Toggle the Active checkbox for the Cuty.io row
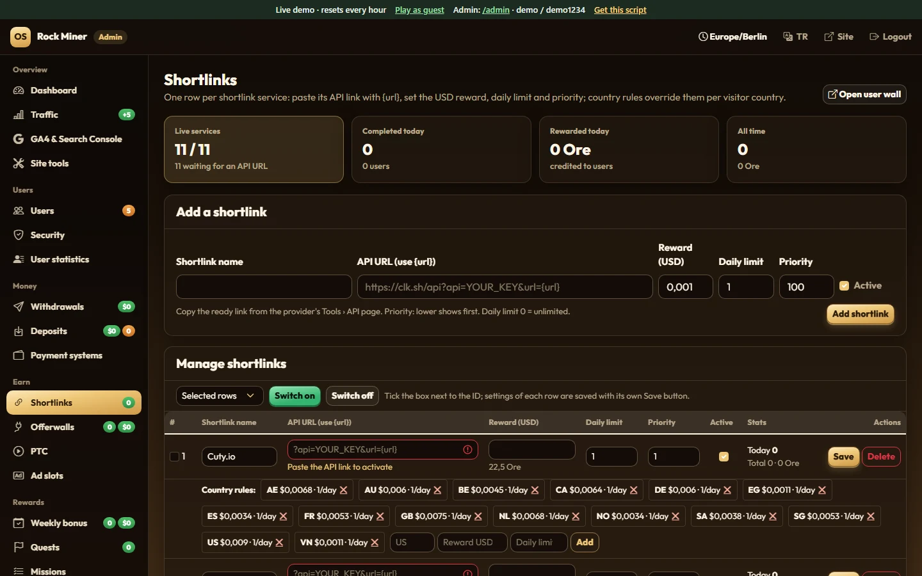The image size is (922, 576). click(724, 456)
